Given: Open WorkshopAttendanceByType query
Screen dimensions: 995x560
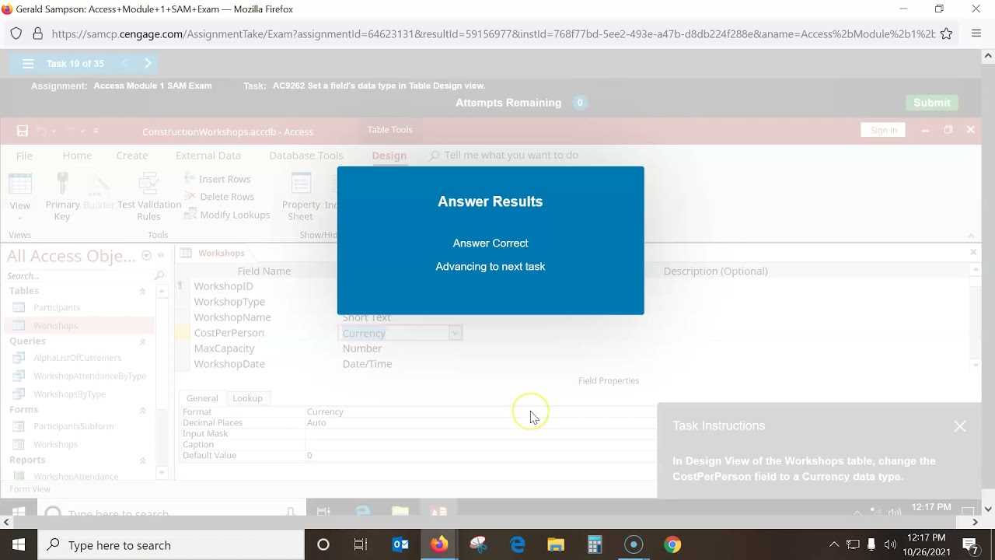Looking at the screenshot, I should [x=89, y=376].
